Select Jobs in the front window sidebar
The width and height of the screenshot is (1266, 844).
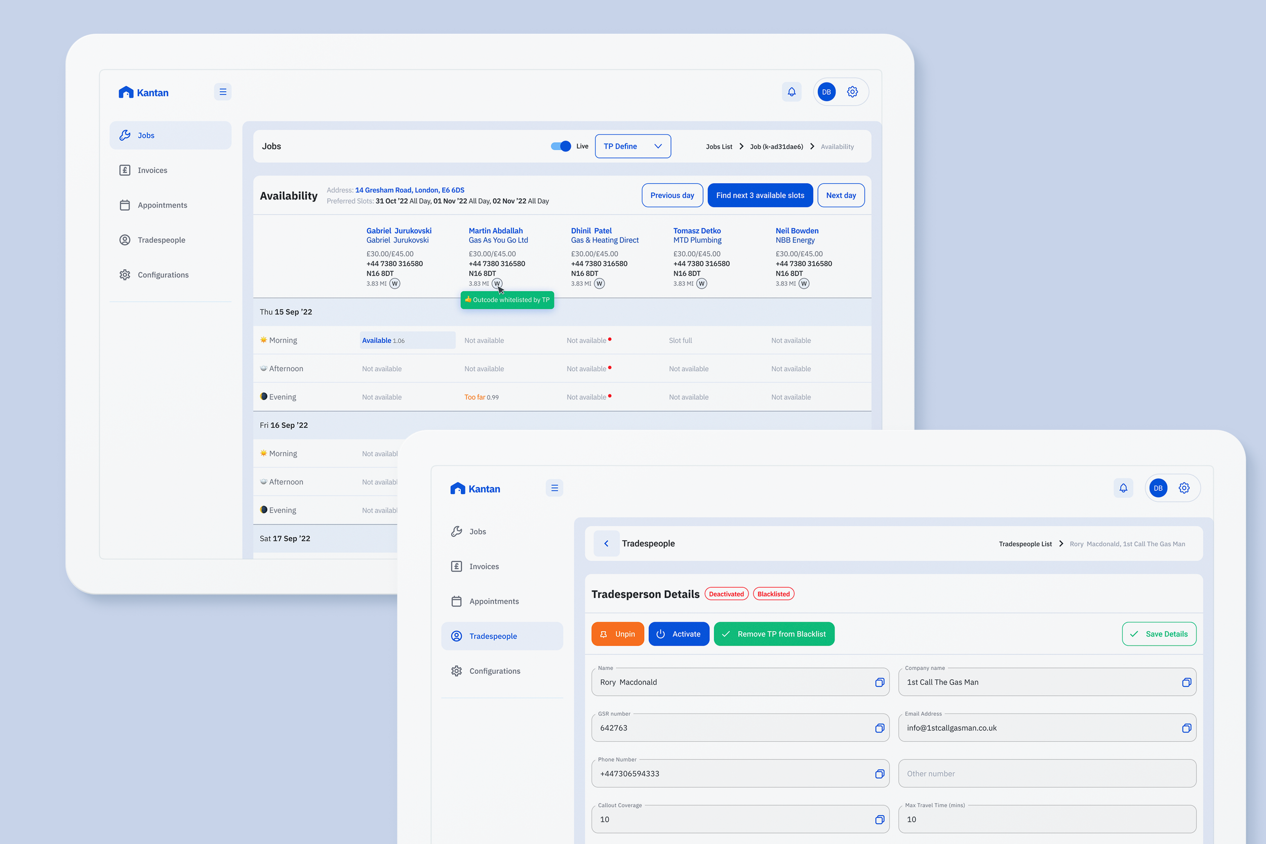click(x=502, y=532)
